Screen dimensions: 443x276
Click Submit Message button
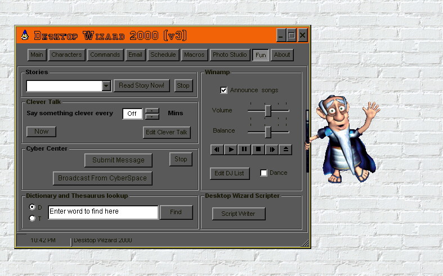coord(118,160)
